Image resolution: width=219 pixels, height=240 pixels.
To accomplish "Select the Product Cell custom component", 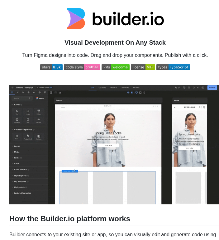I will 28,137.
